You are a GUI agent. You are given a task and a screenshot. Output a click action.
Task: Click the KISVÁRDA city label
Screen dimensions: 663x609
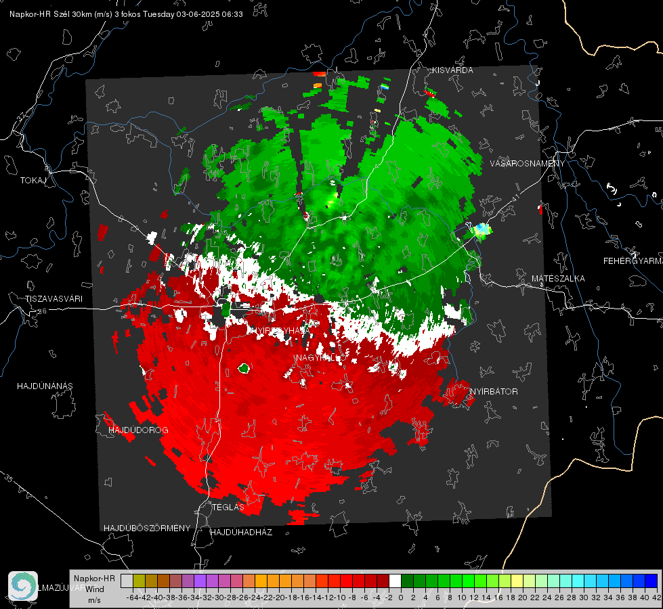click(452, 70)
